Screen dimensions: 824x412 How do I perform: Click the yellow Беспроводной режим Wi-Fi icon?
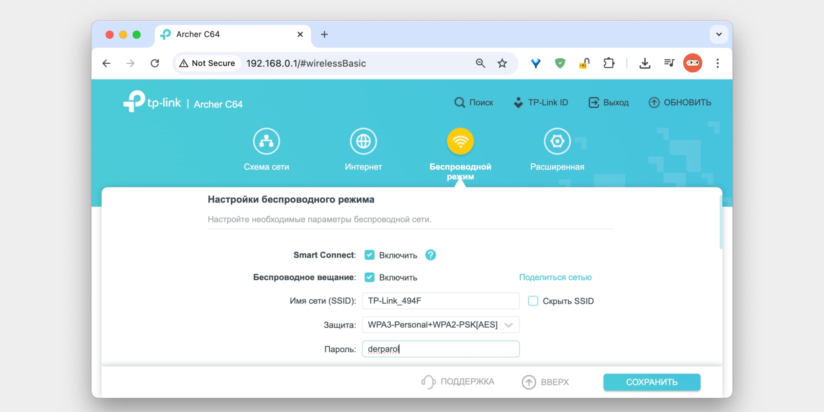click(460, 141)
